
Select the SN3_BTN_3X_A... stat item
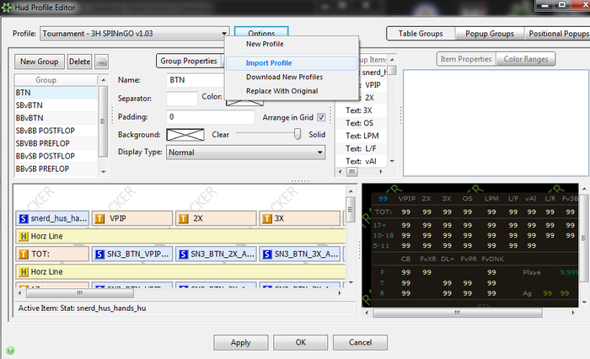[x=299, y=254]
